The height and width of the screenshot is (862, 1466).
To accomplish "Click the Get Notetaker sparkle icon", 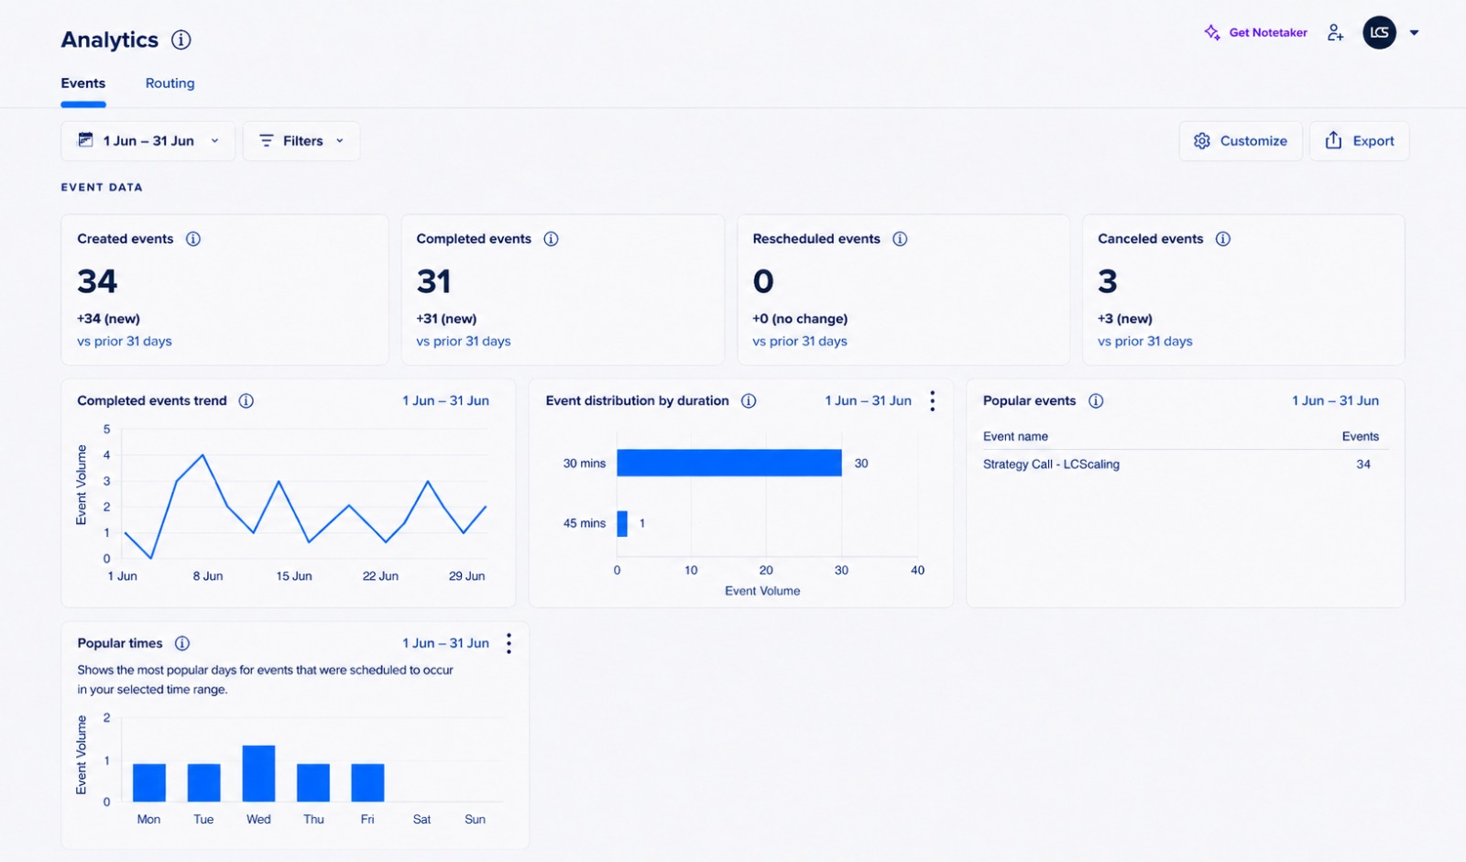I will 1212,32.
